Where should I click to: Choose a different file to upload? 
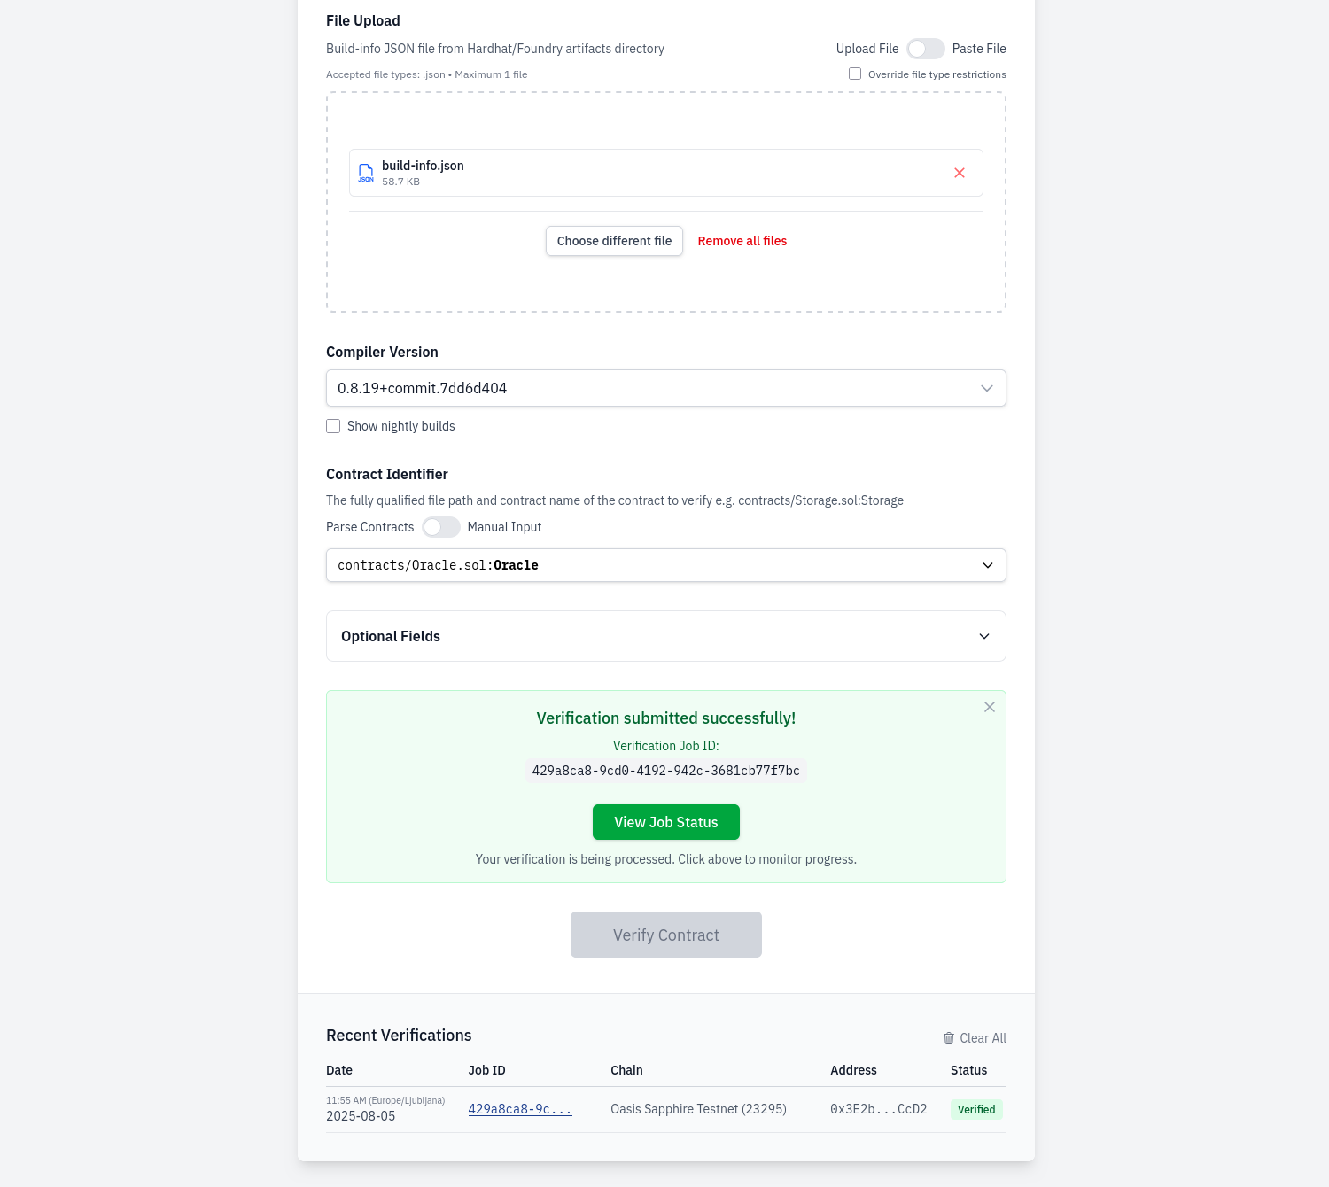coord(614,241)
